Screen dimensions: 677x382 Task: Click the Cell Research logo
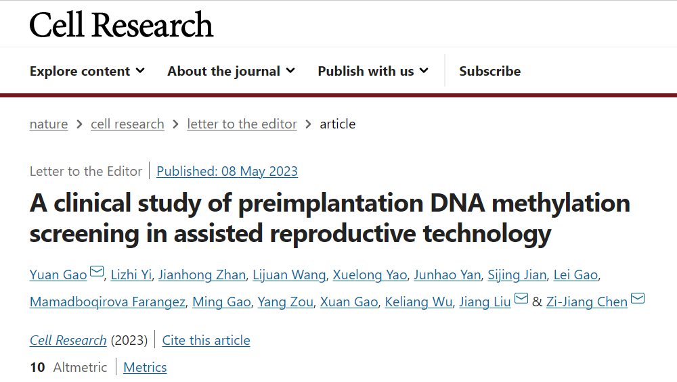[121, 24]
